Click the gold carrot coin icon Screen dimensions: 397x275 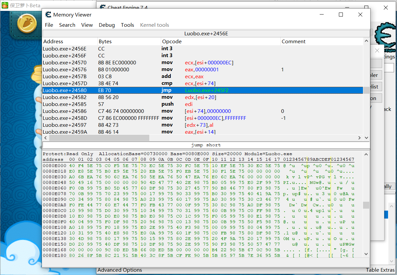(x=27, y=24)
